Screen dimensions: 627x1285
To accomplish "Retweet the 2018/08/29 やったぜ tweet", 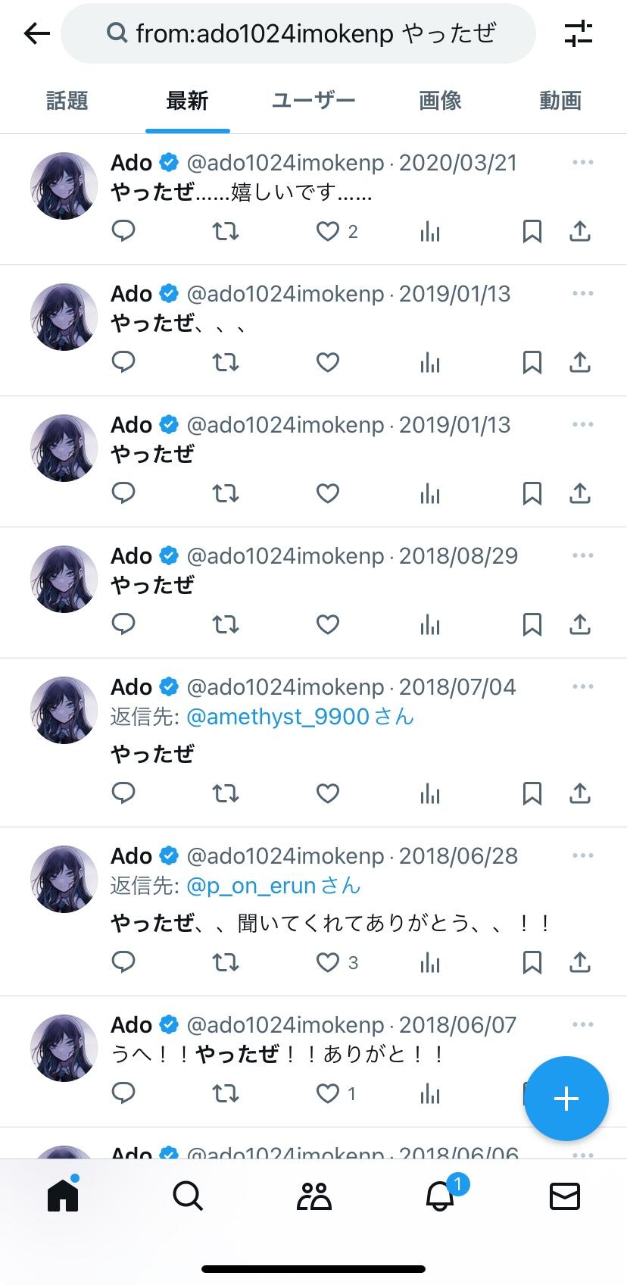I will [226, 624].
